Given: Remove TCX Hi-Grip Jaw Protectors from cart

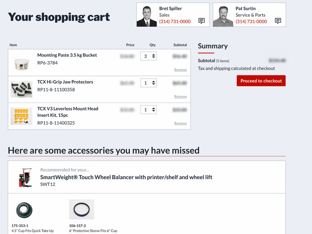Looking at the screenshot, I should (x=181, y=97).
